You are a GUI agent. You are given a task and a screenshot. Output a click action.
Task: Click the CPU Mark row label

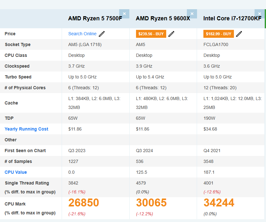point(15,204)
